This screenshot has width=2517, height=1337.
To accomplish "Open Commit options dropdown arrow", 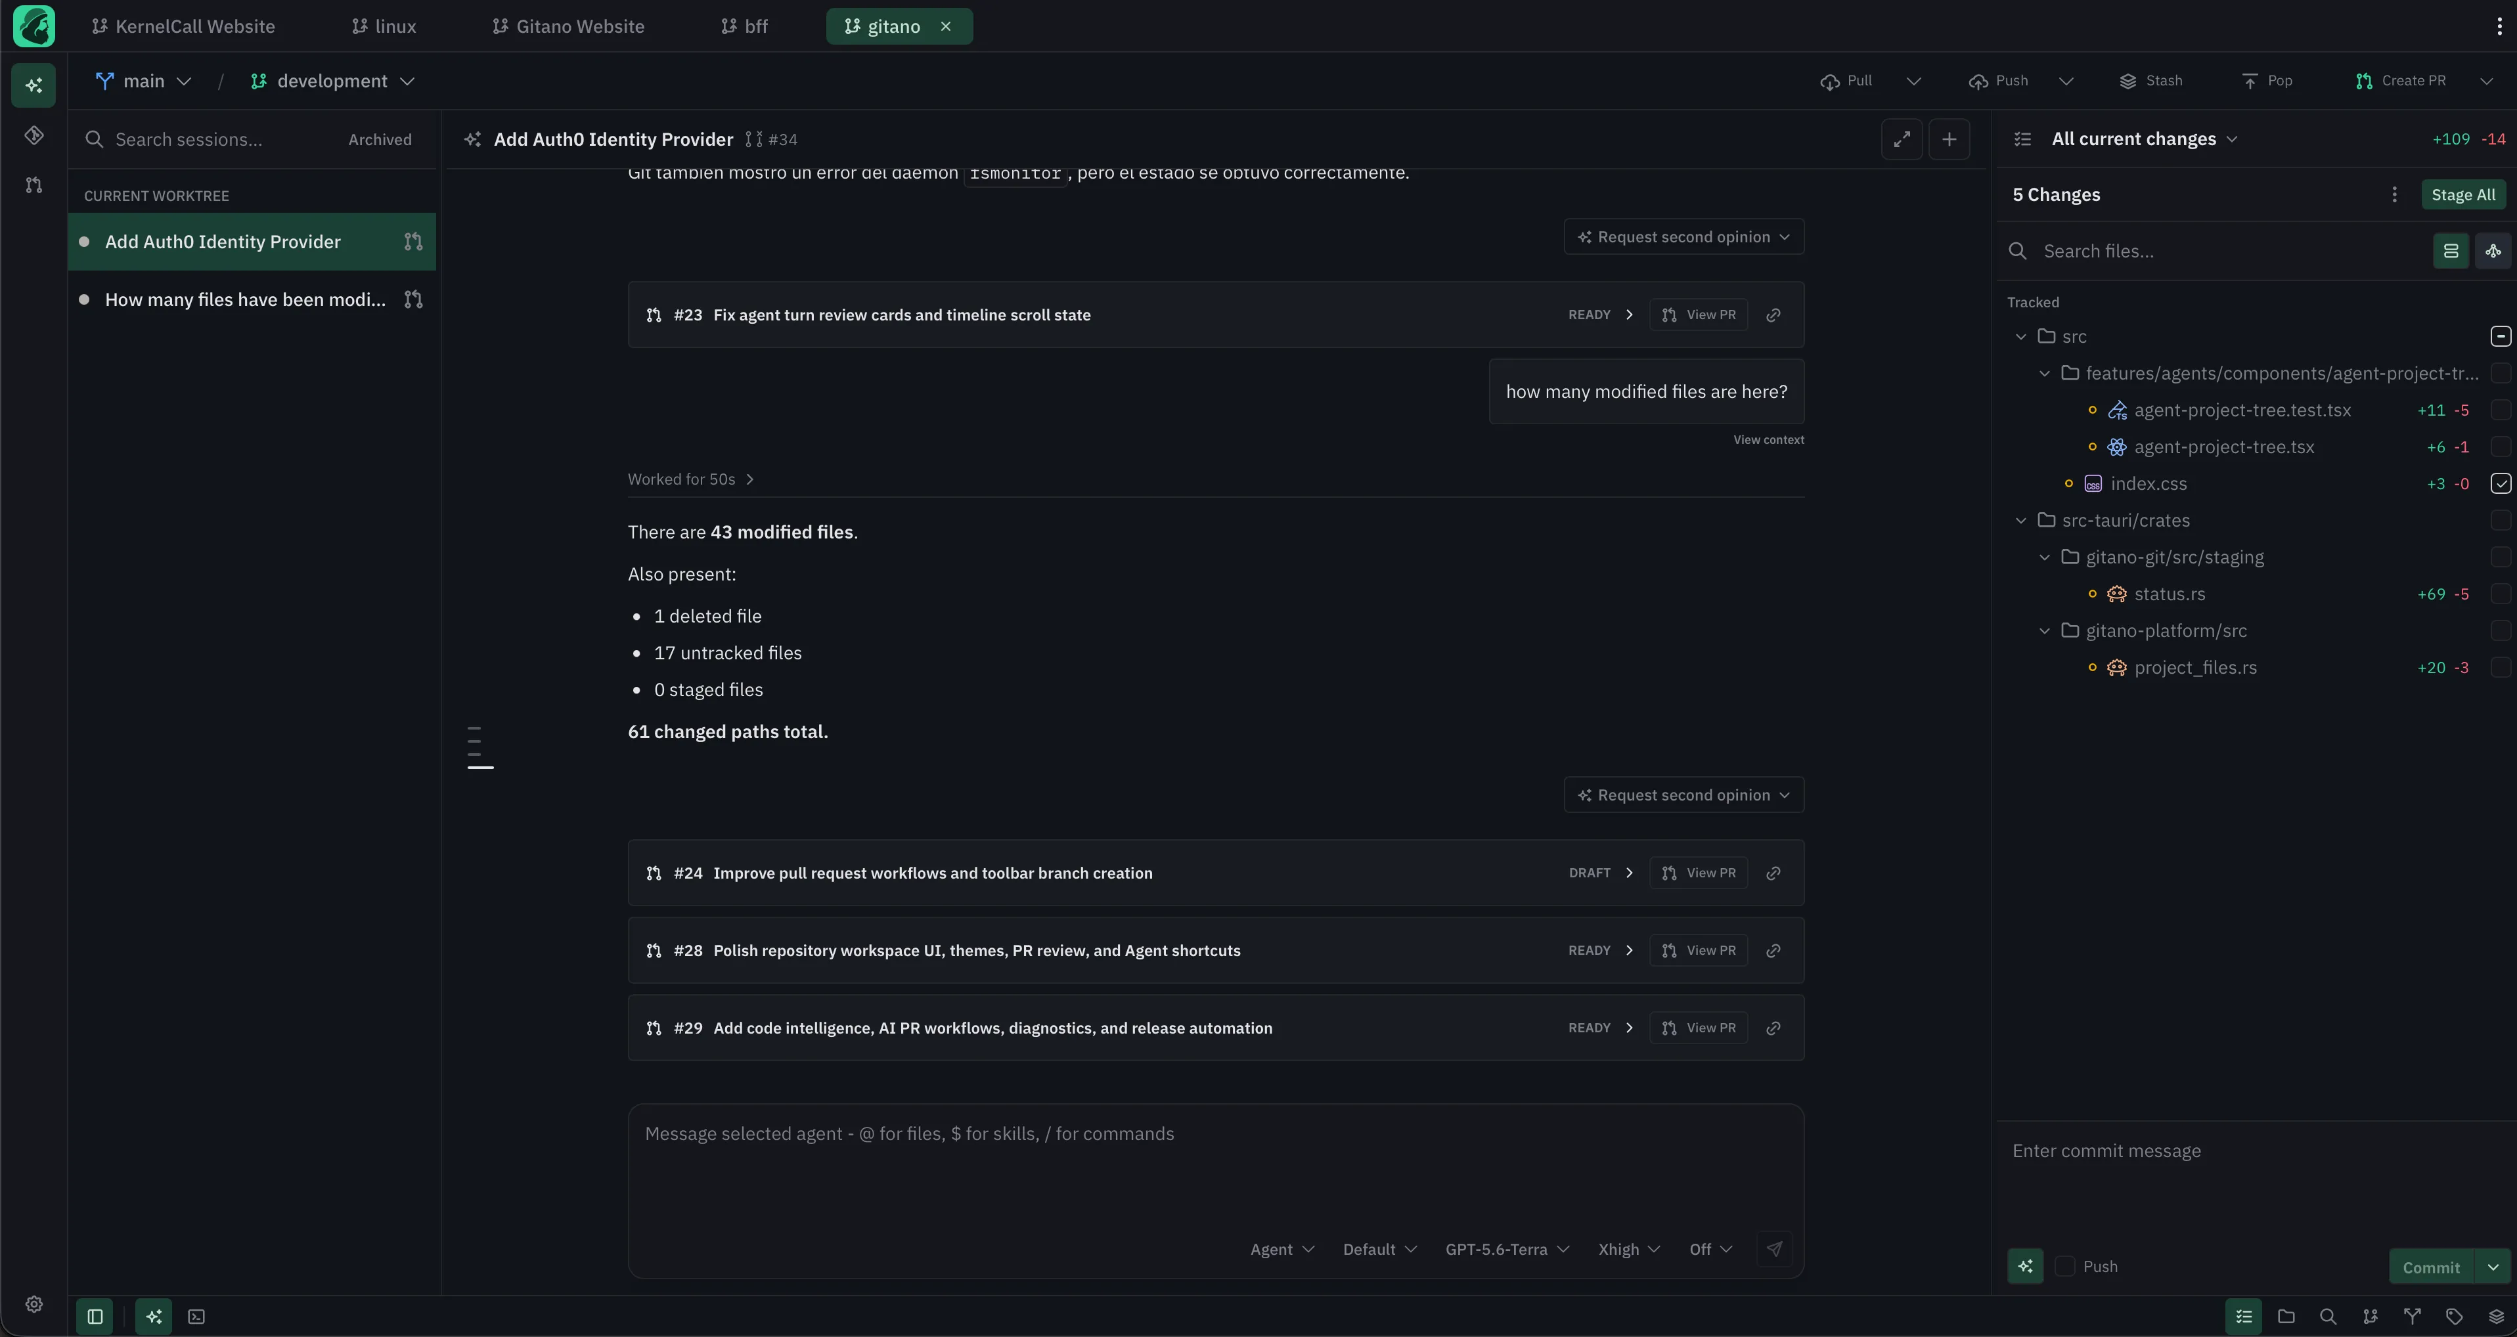I will tap(2493, 1267).
